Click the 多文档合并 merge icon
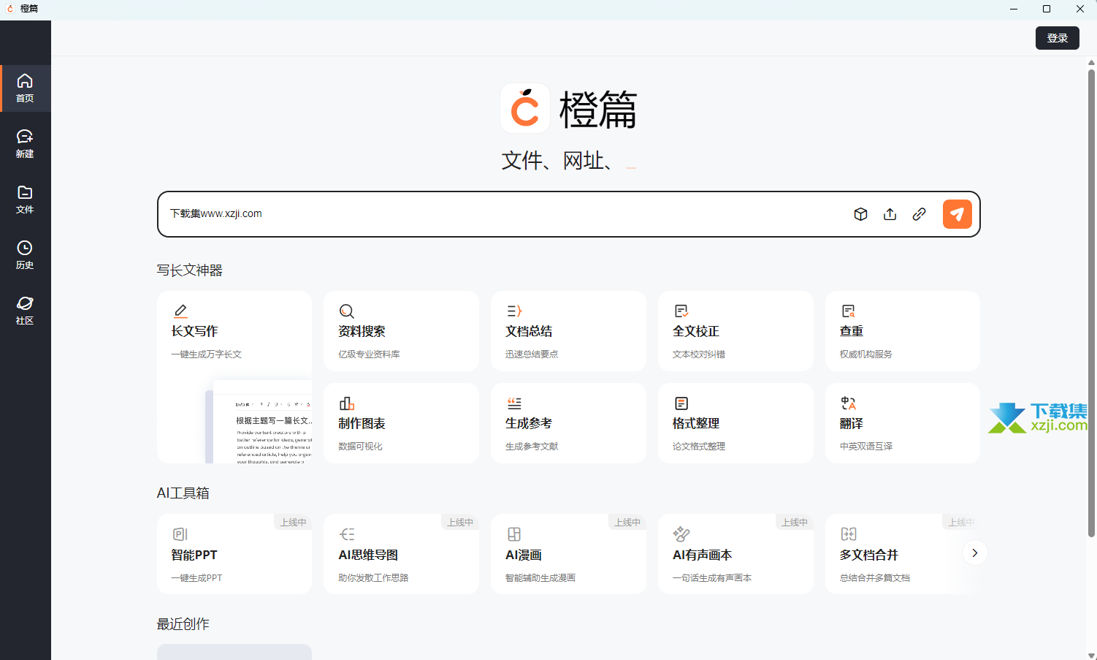The image size is (1097, 660). 849,534
